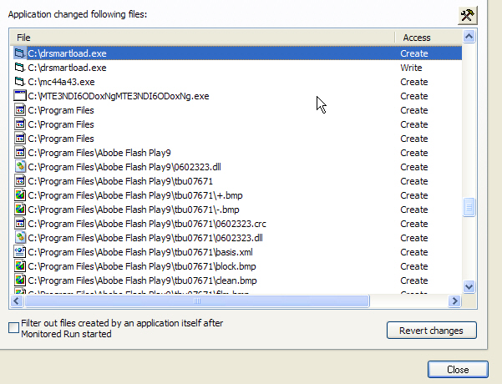This screenshot has height=384, width=502.
Task: Click the hammer tools icon at top right
Action: (x=467, y=16)
